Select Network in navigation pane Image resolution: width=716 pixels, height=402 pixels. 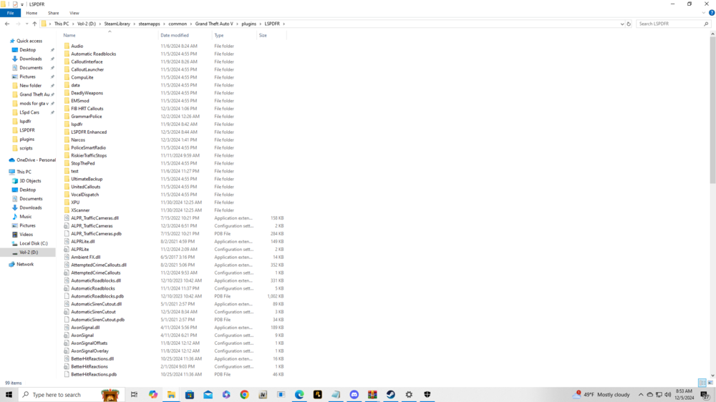tap(24, 264)
